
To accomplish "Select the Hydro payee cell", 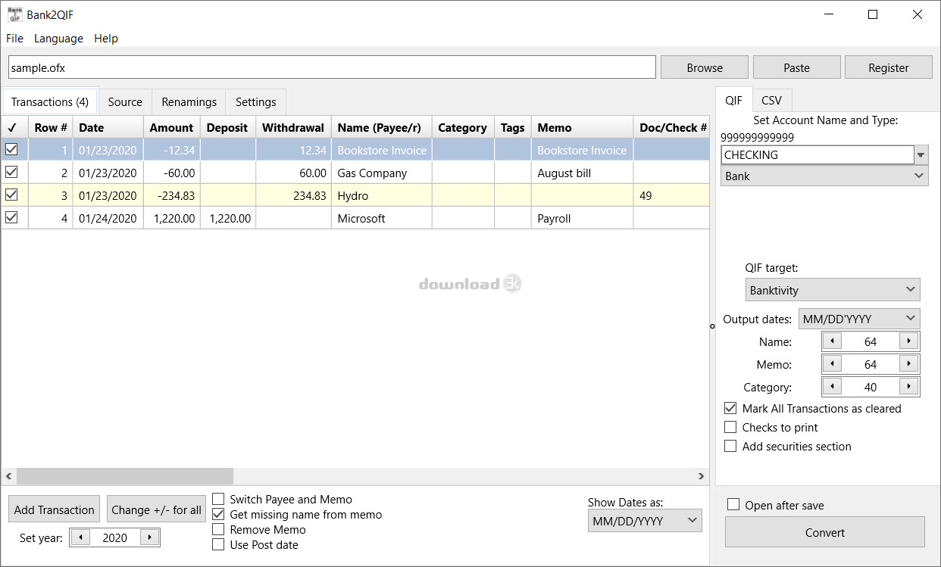I will point(381,195).
